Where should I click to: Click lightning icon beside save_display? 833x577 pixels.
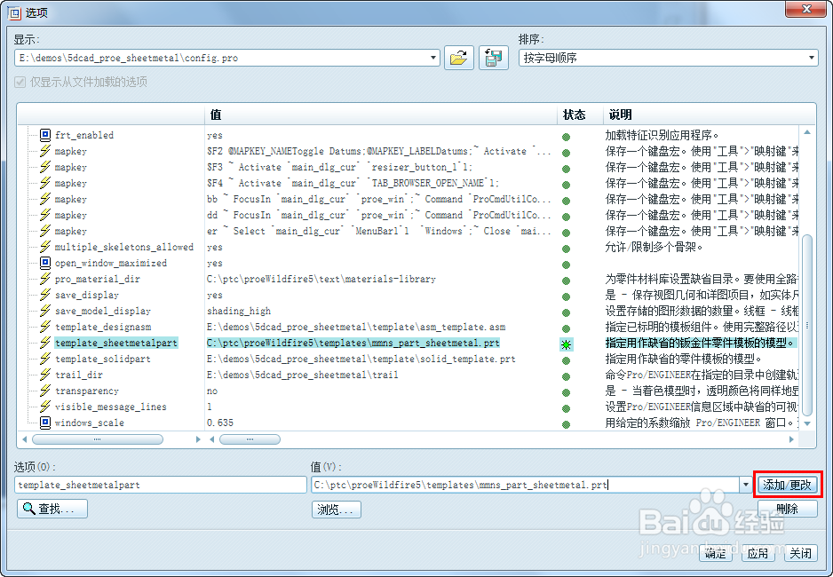click(x=45, y=295)
